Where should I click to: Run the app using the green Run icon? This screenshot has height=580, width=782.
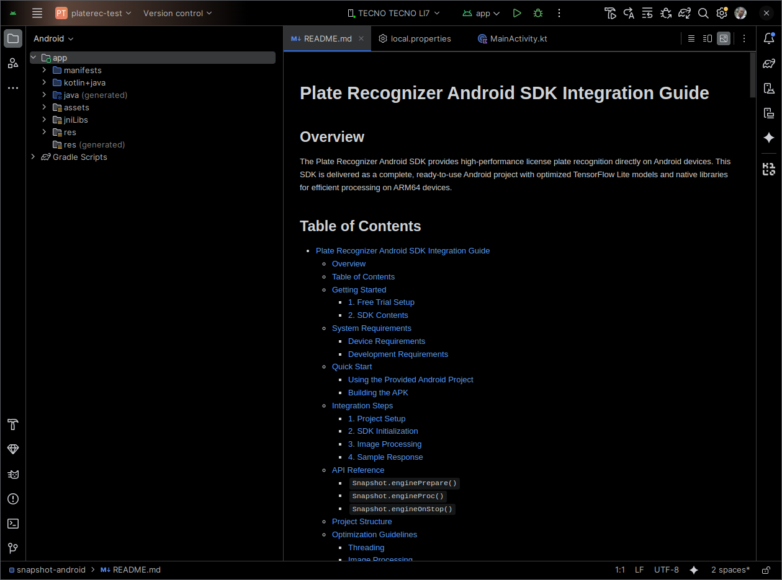[x=517, y=13]
